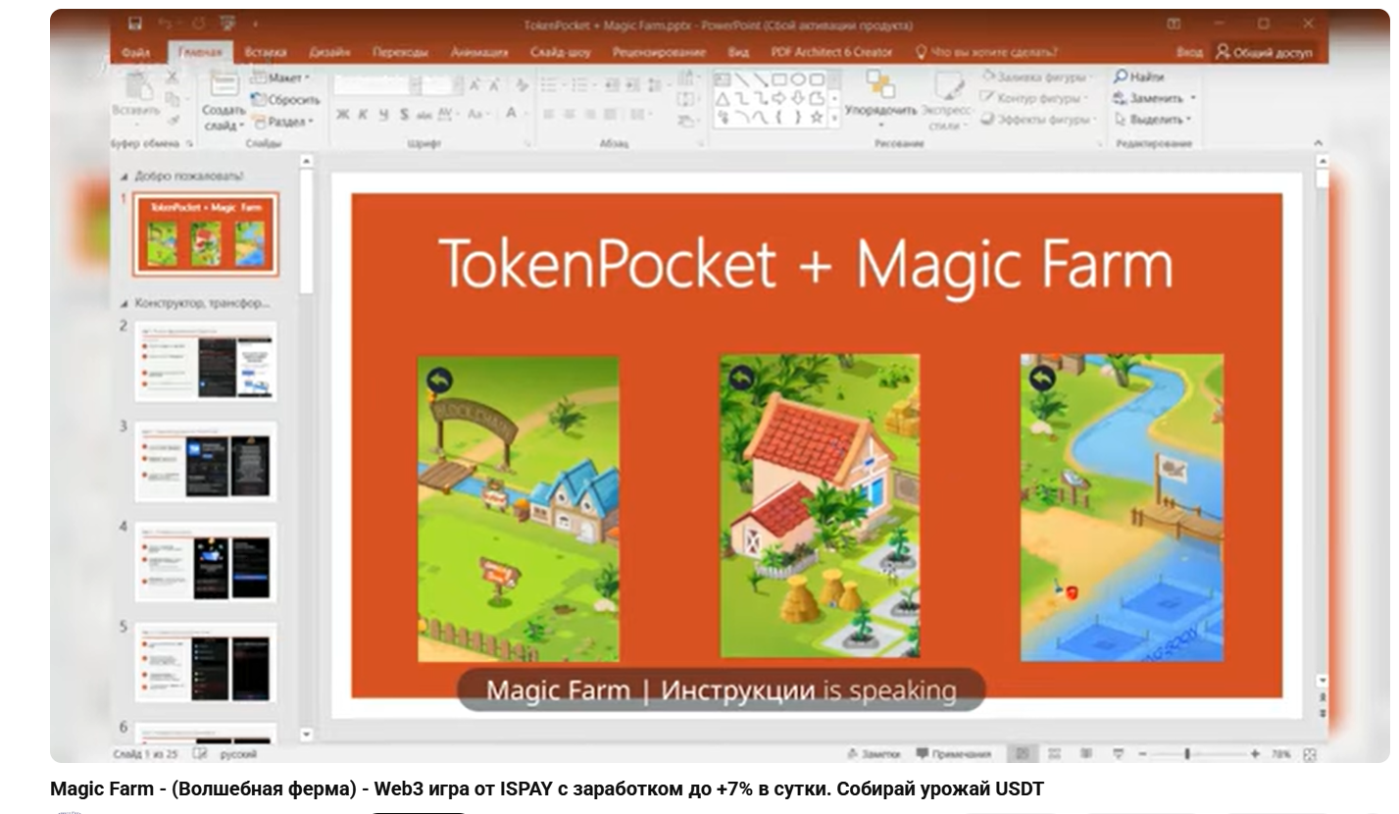Image resolution: width=1399 pixels, height=814 pixels.
Task: Open slide sorter view from status bar
Action: point(1055,754)
